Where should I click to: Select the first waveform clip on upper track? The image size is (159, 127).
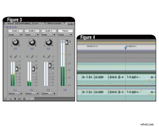(93, 77)
